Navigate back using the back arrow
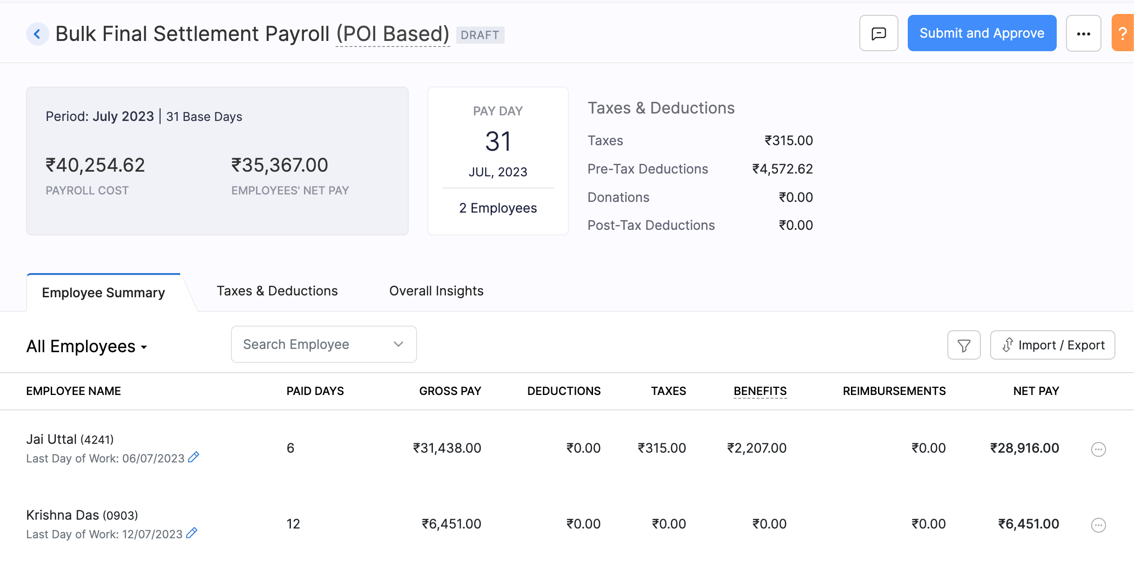This screenshot has height=562, width=1134. [37, 33]
